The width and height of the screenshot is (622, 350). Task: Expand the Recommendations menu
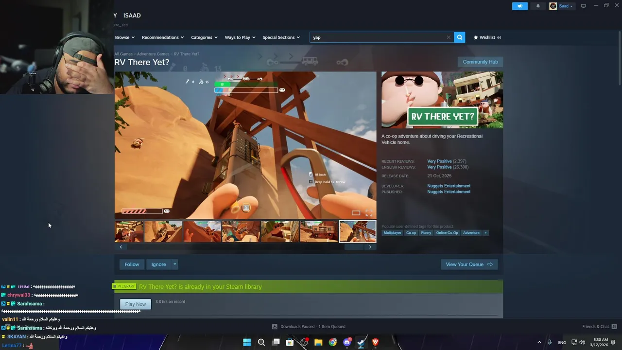tap(163, 37)
